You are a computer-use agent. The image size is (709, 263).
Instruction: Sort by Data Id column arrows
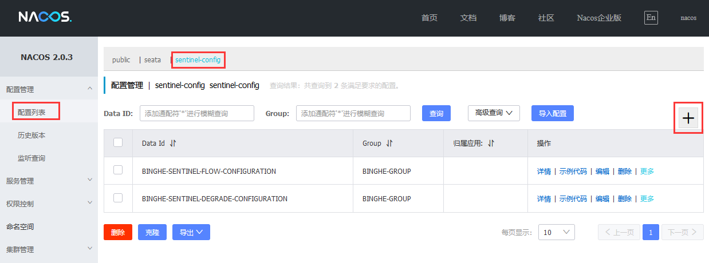(x=173, y=144)
